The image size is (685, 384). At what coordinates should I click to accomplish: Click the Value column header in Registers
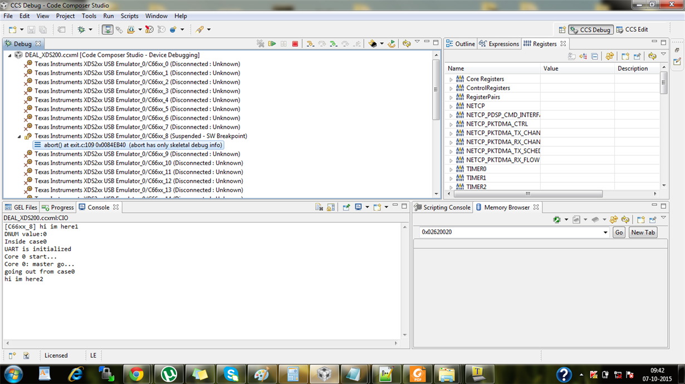[578, 68]
